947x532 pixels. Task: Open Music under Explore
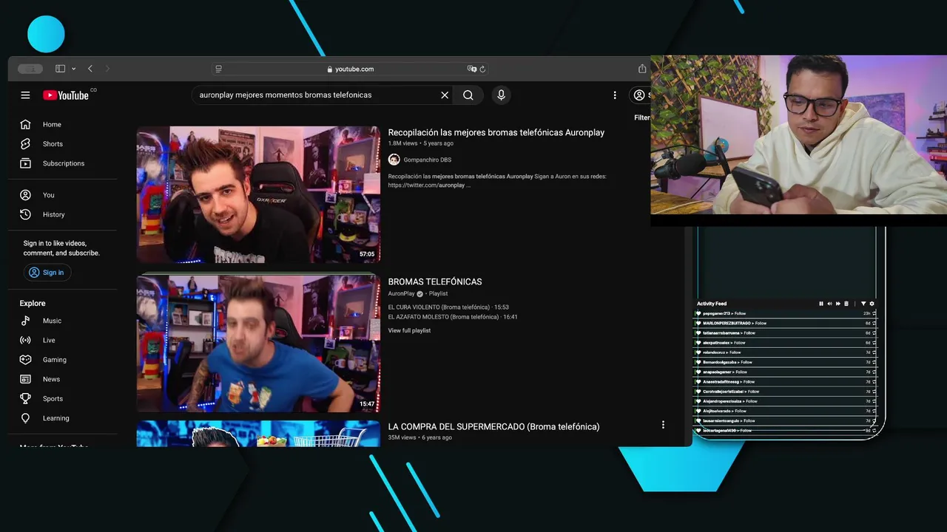point(62,321)
